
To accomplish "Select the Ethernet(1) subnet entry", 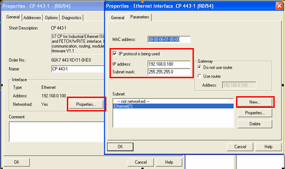I will click(x=173, y=106).
